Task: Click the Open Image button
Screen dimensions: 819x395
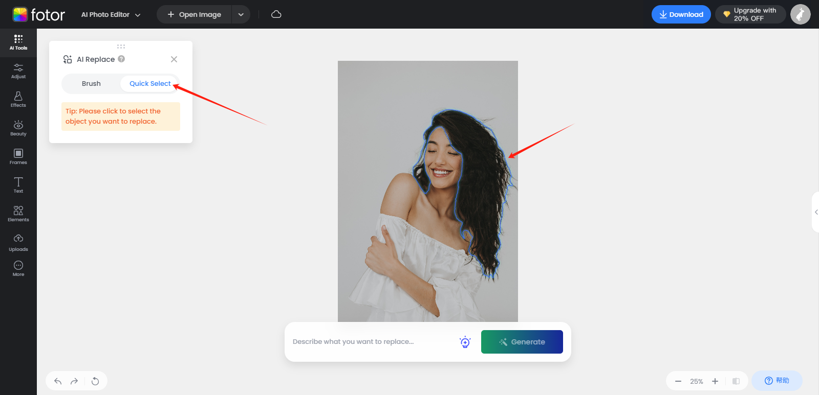Action: (x=195, y=14)
